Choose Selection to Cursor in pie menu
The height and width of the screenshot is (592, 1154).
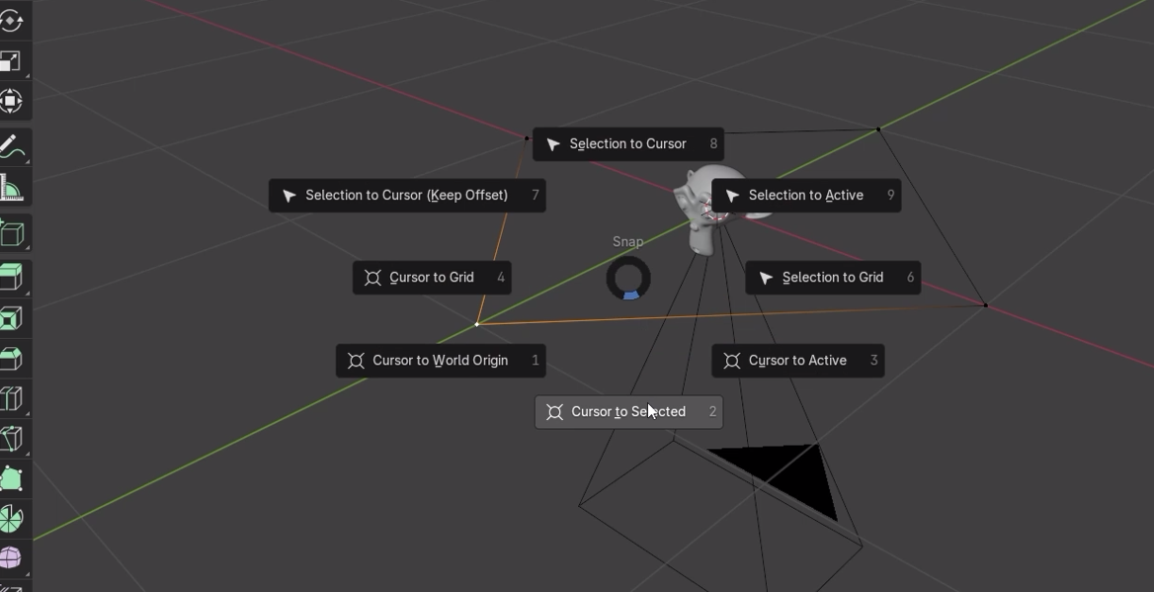(627, 144)
